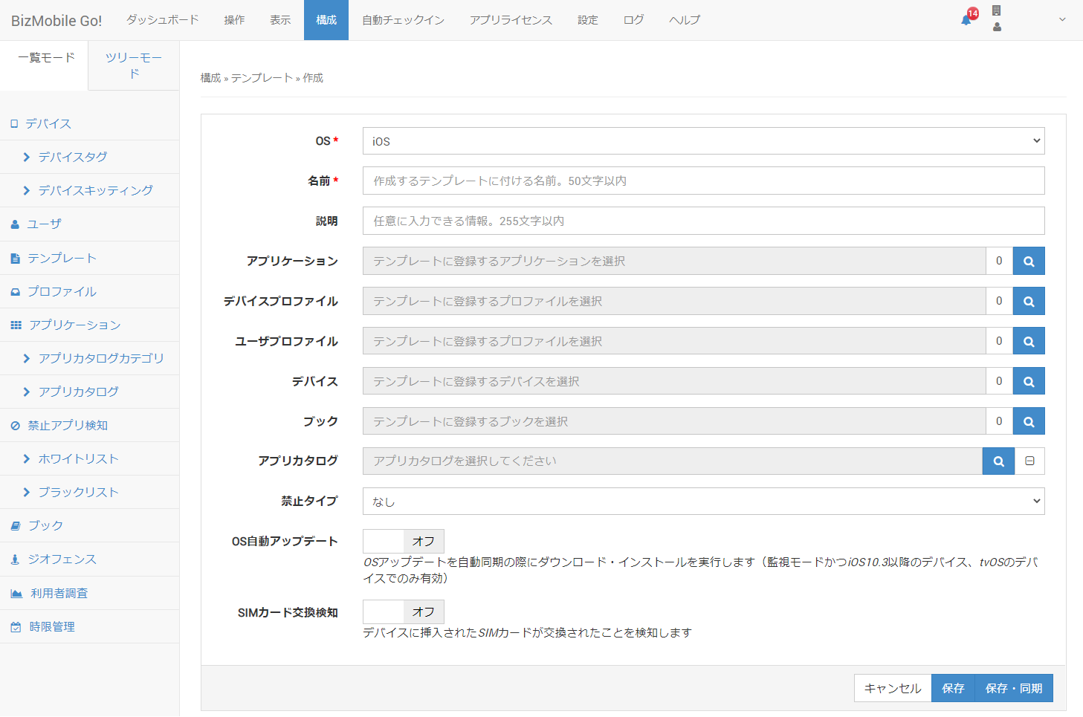Click the magnifier button for アプリカタログ
Viewport: 1083px width, 717px height.
tap(998, 461)
